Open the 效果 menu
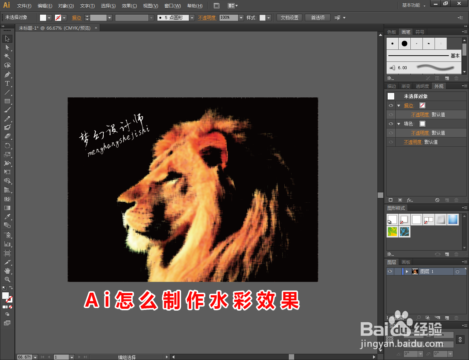Viewport: 469px width, 360px height. tap(129, 5)
